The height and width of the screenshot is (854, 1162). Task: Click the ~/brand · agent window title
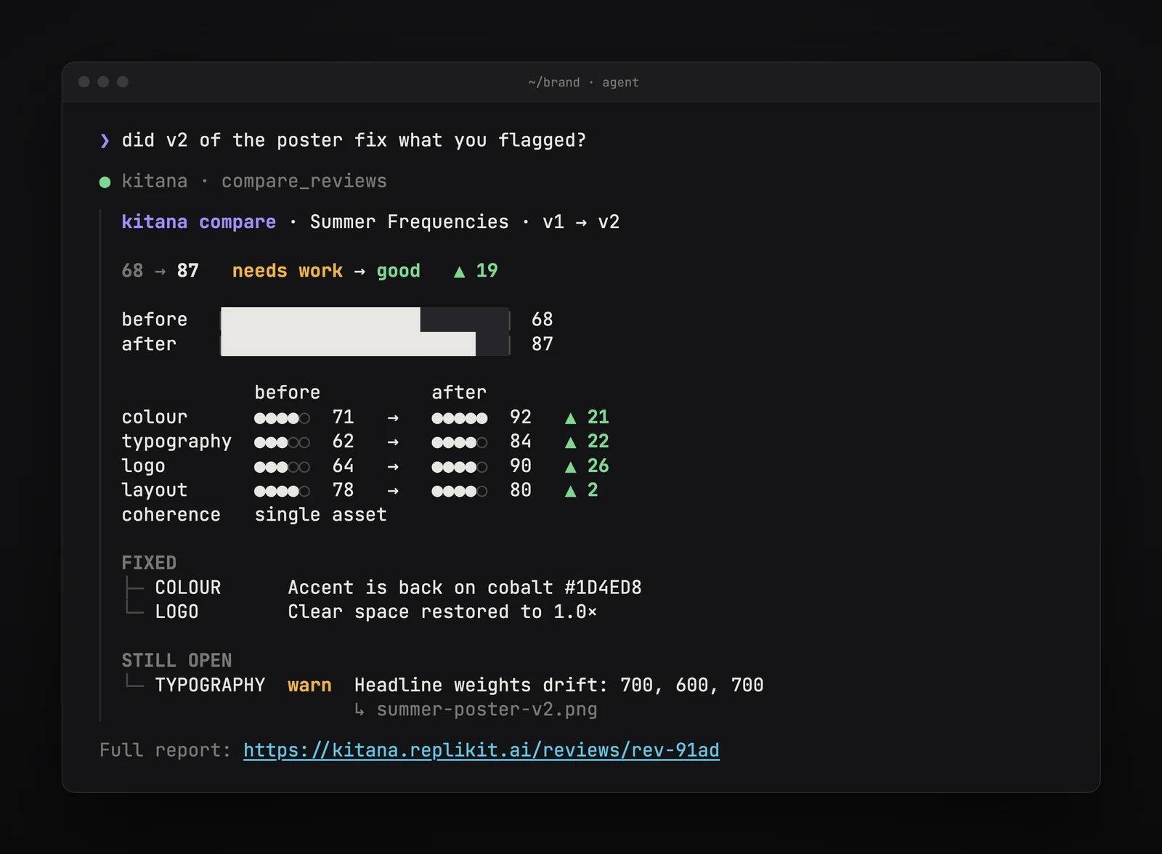(583, 83)
